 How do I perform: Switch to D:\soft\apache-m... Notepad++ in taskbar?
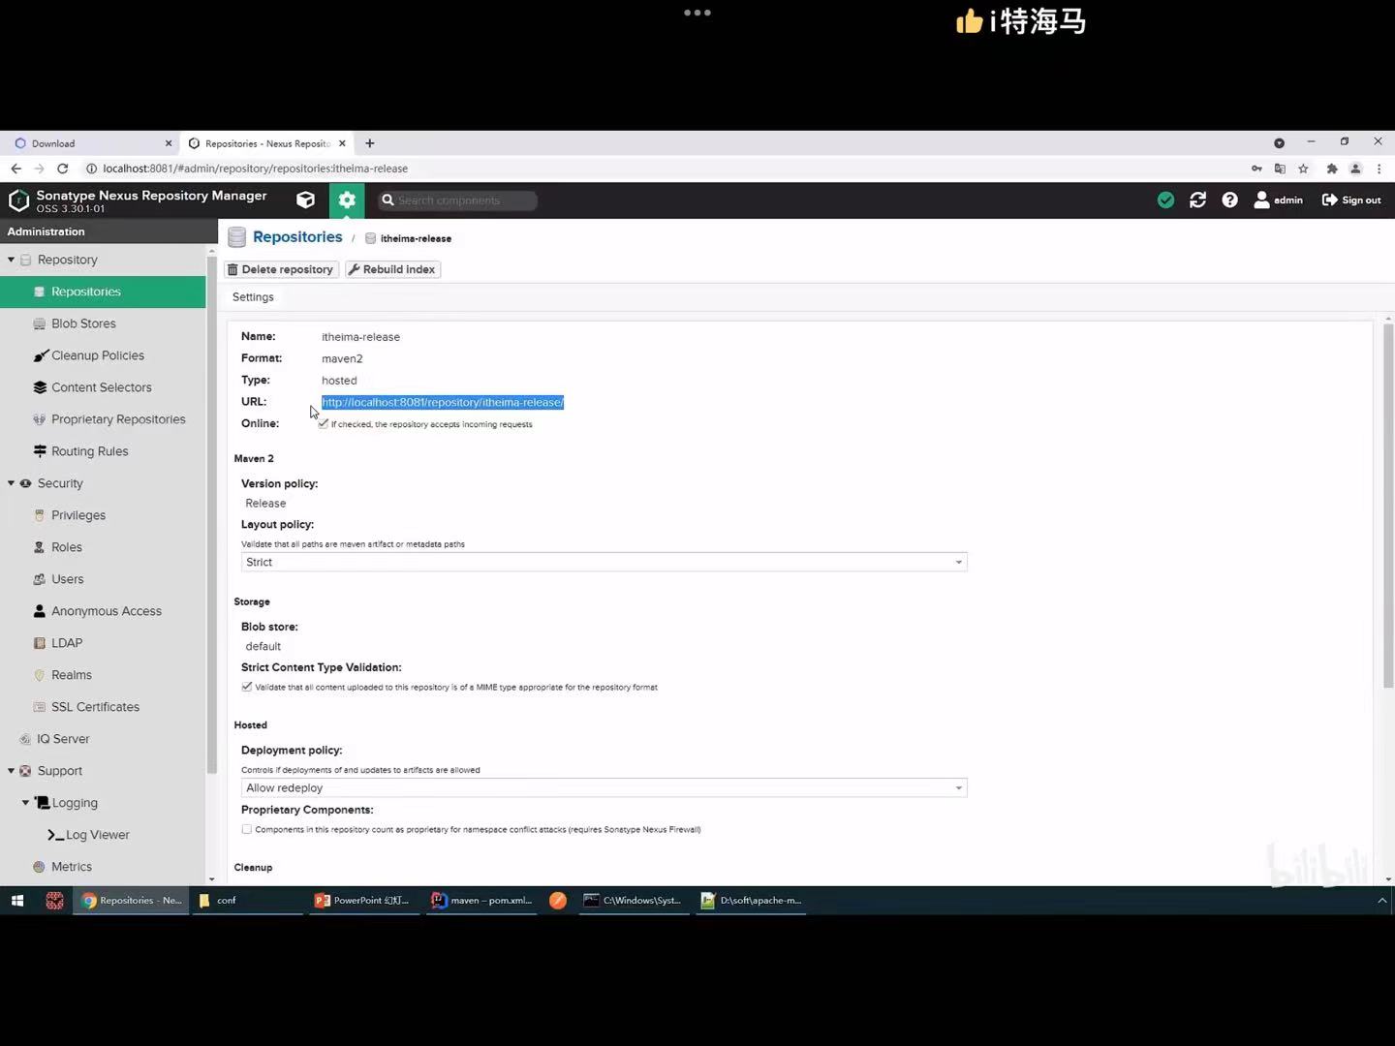752,901
